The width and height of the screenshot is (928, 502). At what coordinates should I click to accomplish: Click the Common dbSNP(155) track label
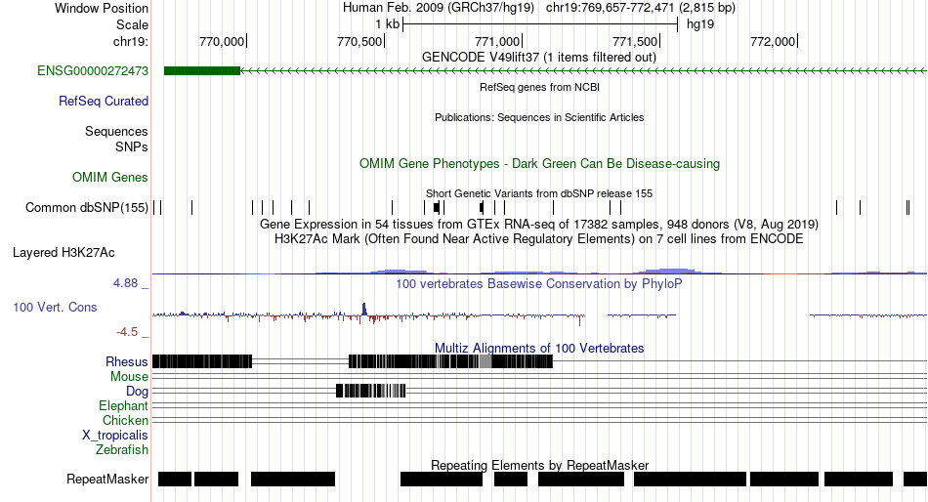click(87, 208)
